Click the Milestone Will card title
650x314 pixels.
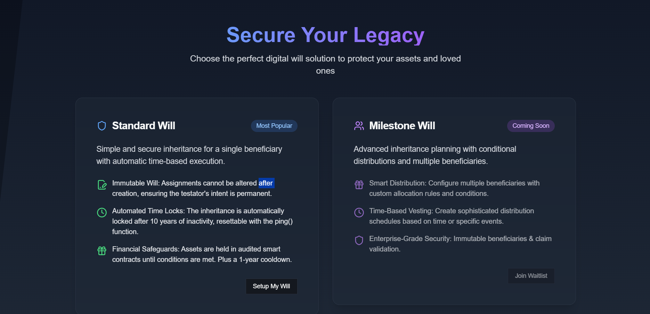[402, 126]
